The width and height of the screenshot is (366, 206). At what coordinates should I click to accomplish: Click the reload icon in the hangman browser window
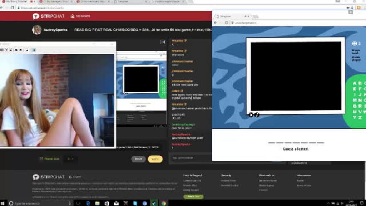[226, 23]
